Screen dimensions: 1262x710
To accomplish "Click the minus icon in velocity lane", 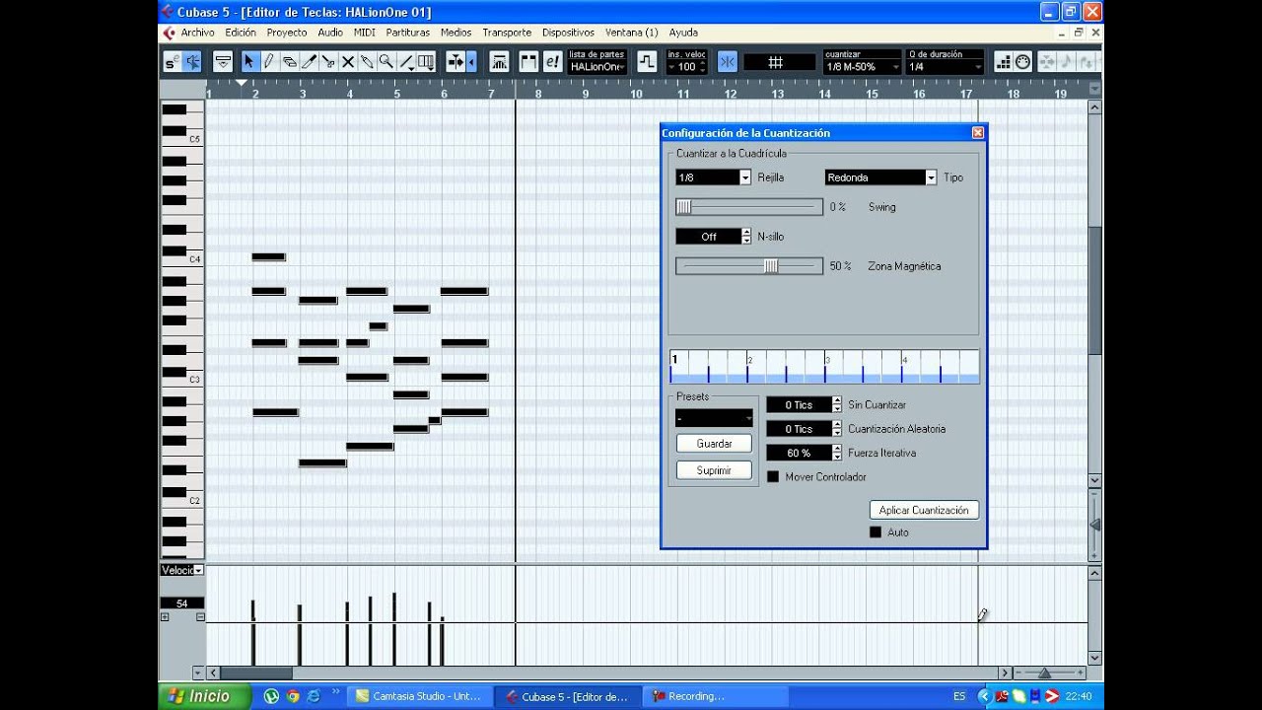I will (200, 617).
